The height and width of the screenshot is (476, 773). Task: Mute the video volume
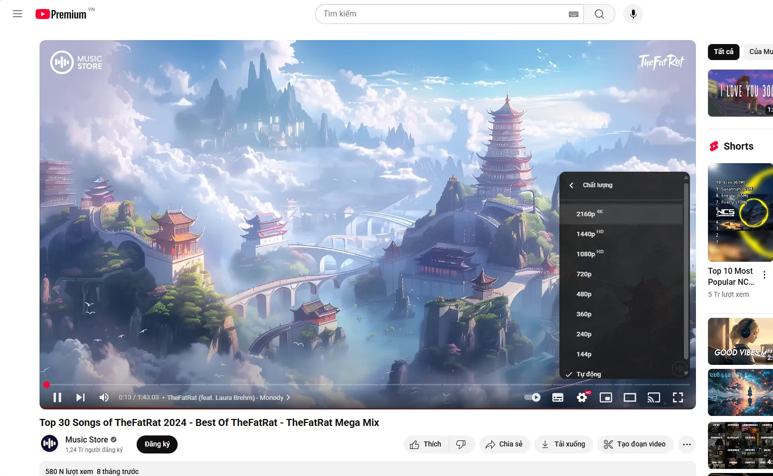(104, 397)
